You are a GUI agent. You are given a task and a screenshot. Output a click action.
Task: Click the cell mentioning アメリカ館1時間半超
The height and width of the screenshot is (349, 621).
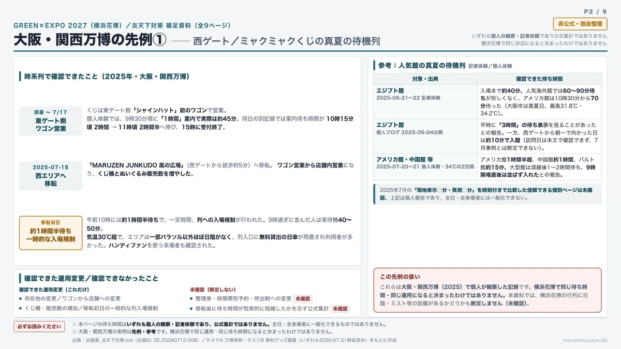pos(539,166)
